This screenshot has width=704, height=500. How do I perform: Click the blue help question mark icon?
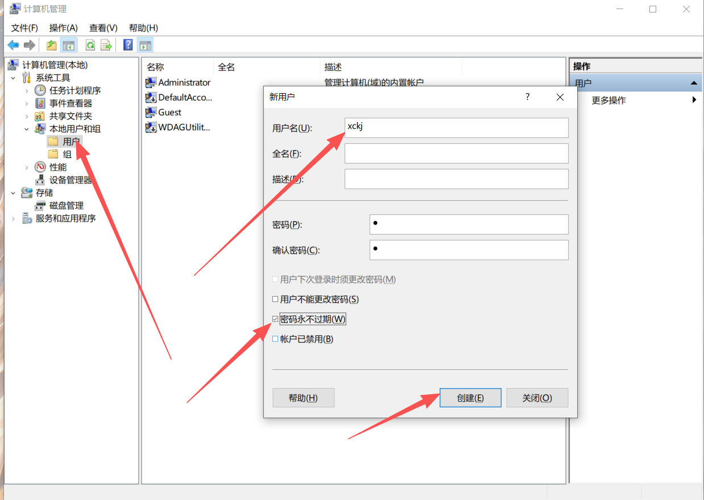128,45
